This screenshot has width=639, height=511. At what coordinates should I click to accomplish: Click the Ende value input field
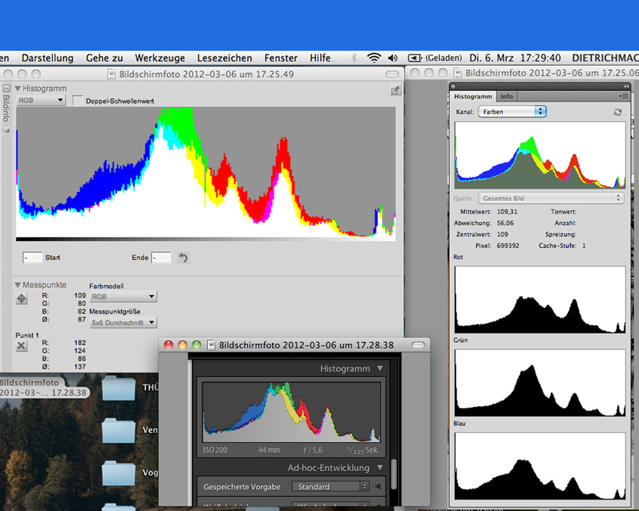(x=161, y=258)
